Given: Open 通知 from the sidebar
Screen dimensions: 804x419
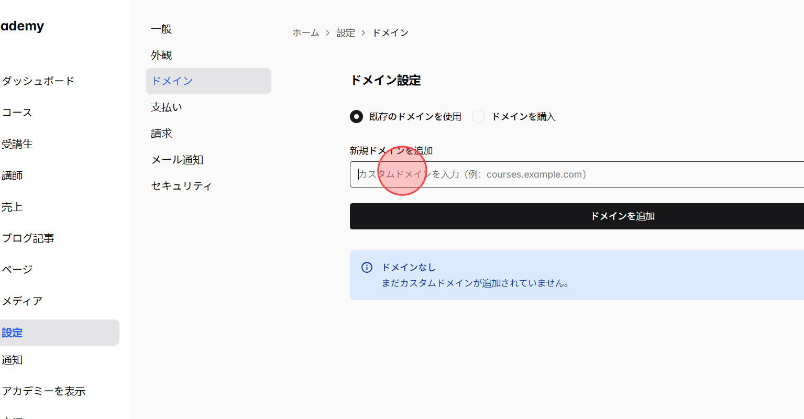Looking at the screenshot, I should click(12, 360).
